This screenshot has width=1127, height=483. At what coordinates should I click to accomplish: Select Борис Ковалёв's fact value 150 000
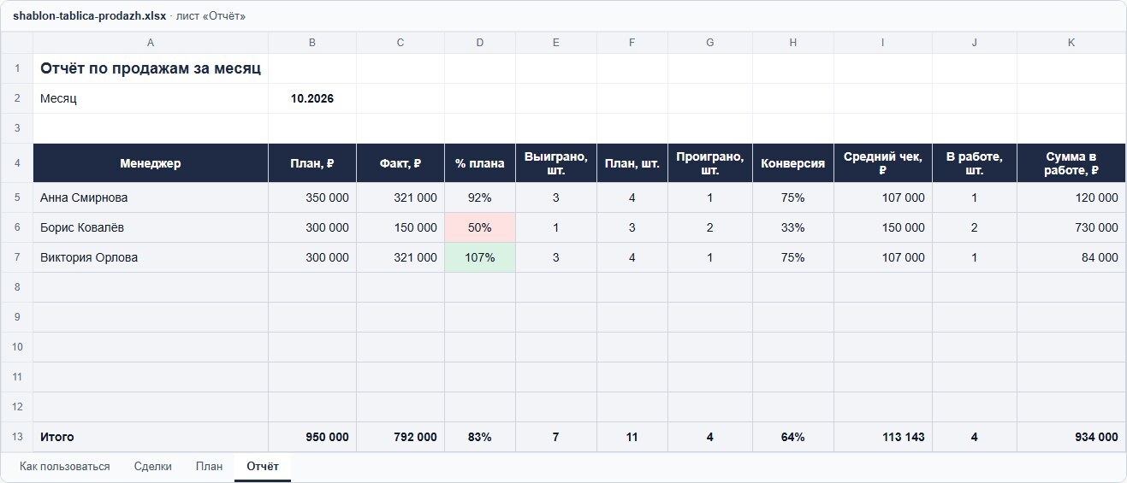400,227
